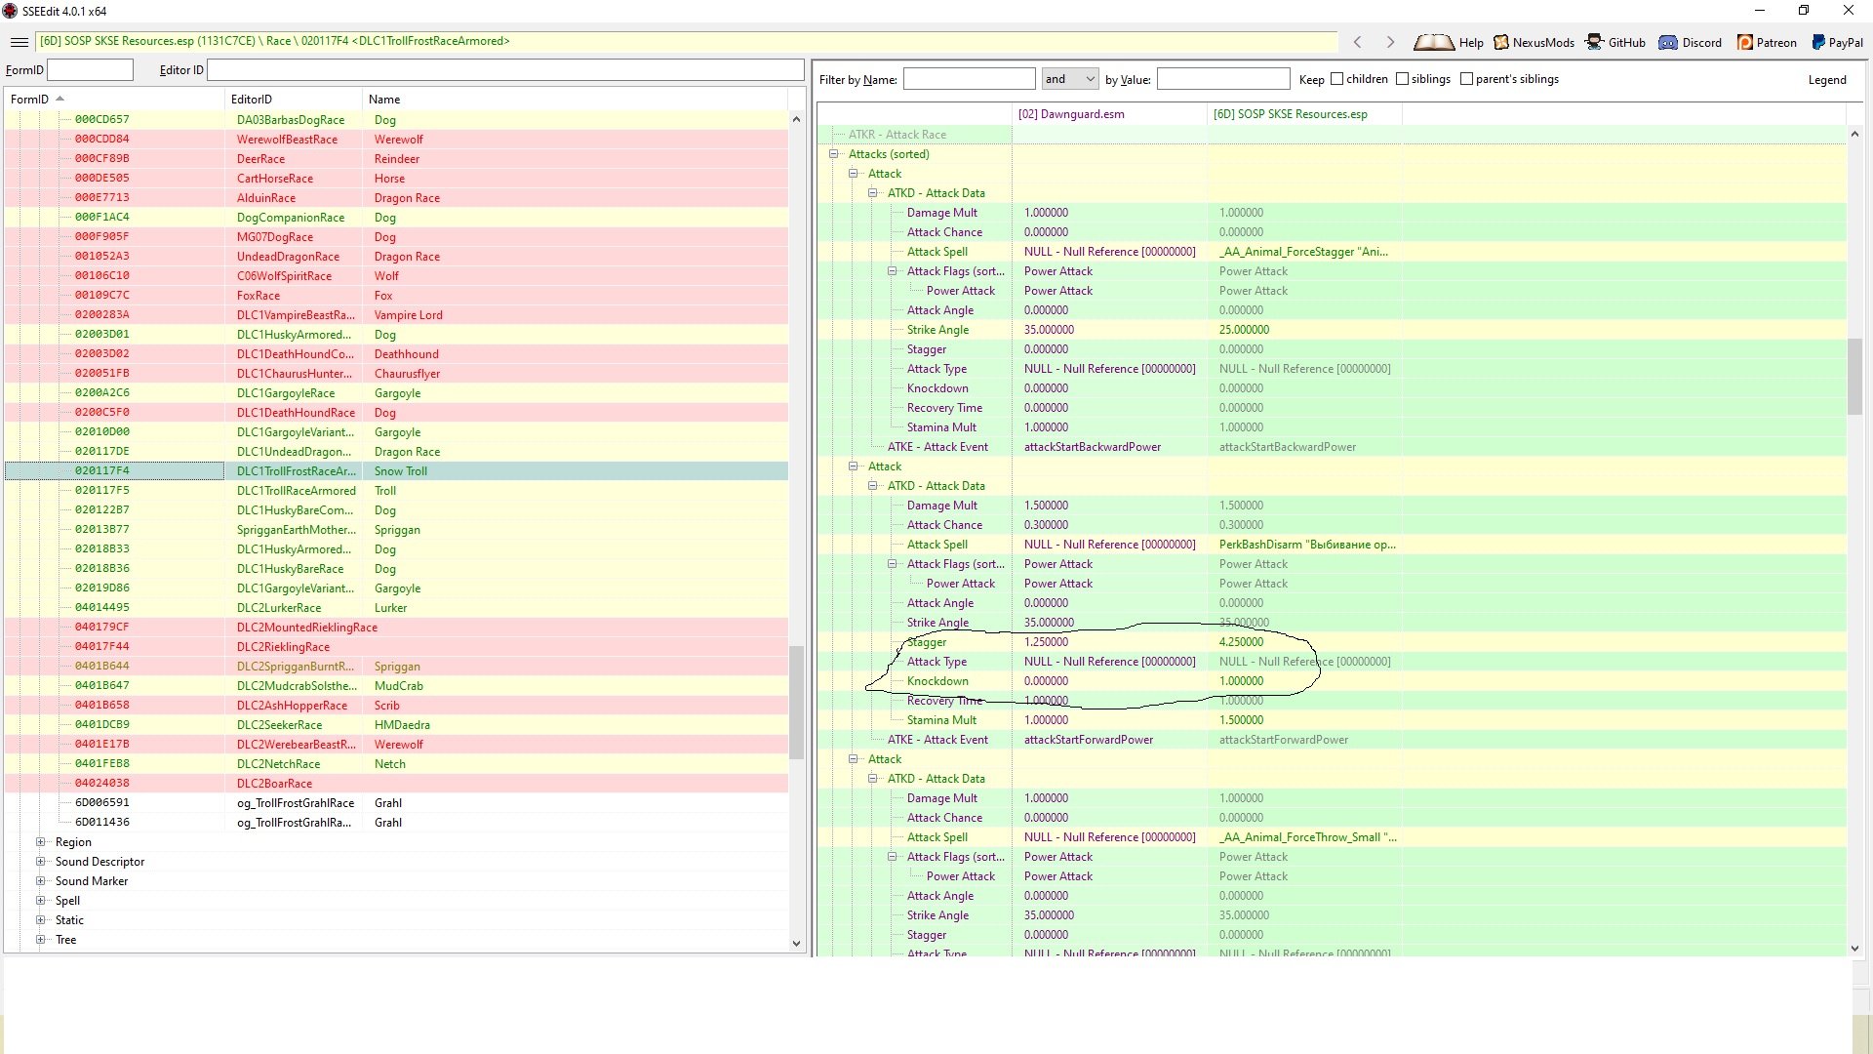Expand the Sound Descriptor tree node
Viewport: 1873px width, 1054px height.
click(40, 862)
